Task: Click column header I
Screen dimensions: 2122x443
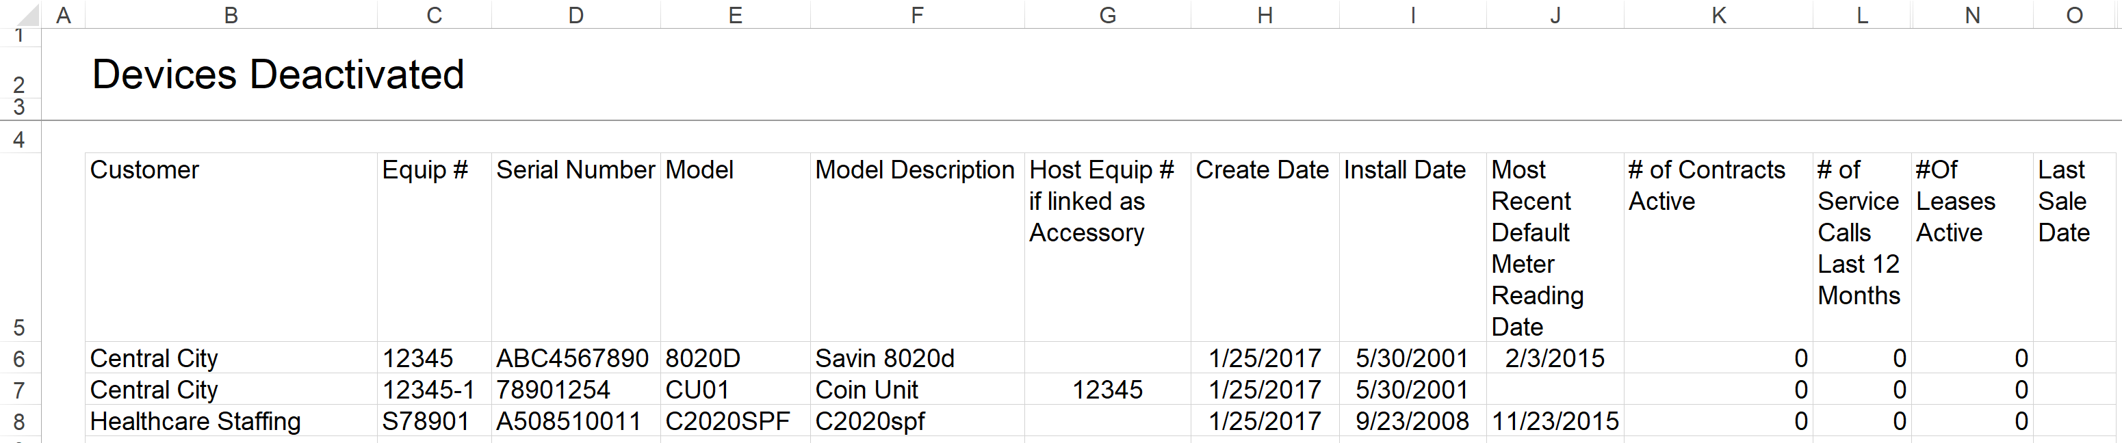Action: click(1413, 15)
